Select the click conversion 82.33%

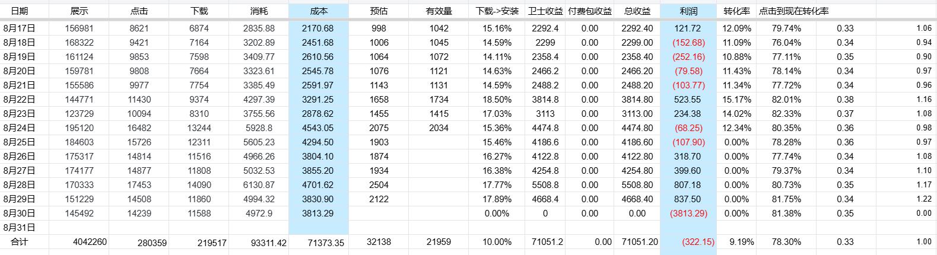point(786,113)
